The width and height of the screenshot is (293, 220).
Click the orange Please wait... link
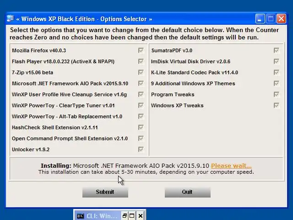click(x=231, y=166)
